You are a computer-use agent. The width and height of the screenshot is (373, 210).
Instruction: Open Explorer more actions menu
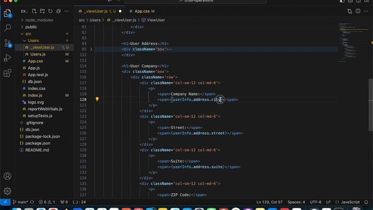pyautogui.click(x=66, y=11)
